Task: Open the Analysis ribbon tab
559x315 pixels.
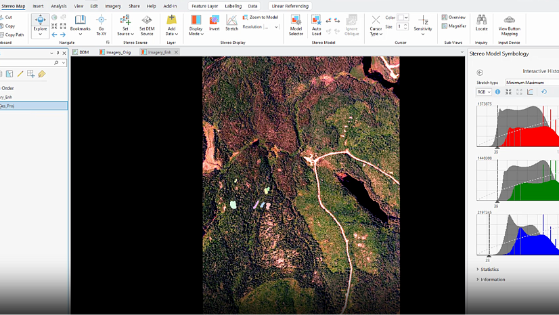Action: pyautogui.click(x=59, y=6)
